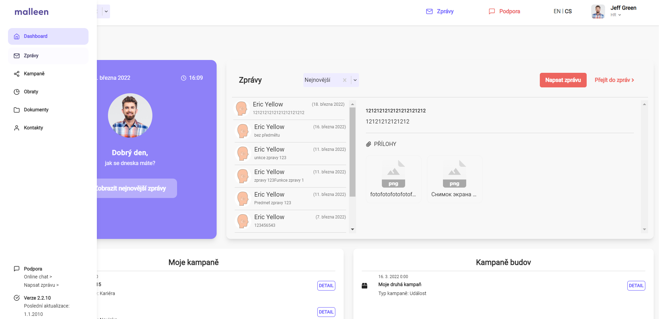The height and width of the screenshot is (319, 662).
Task: Click the paperclip PŘÍLOHY icon
Action: 369,144
